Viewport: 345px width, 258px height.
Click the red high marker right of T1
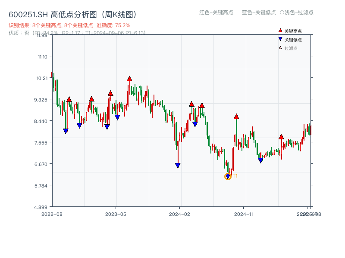236,117
